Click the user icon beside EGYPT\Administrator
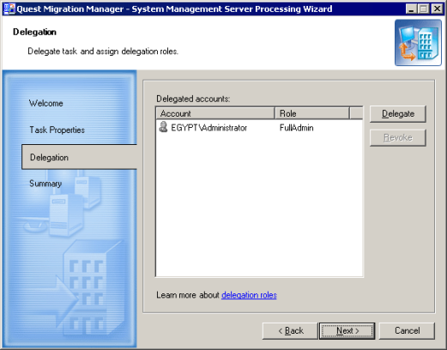This screenshot has height=350, width=447. [x=163, y=127]
